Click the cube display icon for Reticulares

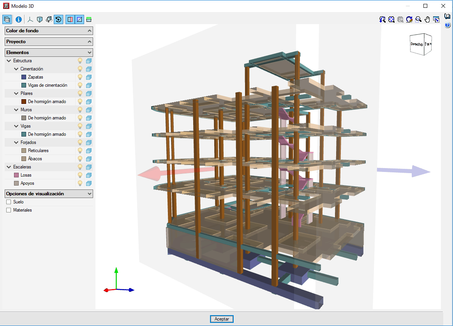[89, 151]
